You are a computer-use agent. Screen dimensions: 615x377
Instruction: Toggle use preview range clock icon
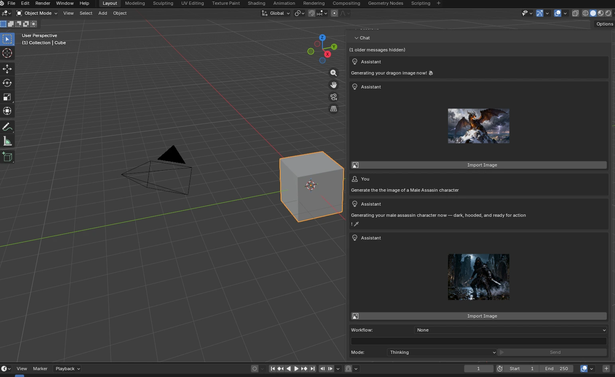click(x=500, y=369)
